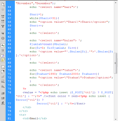Screen dimensions: 118x121
Task: Click line number 54 in the gutter
Action: pos(9,7)
